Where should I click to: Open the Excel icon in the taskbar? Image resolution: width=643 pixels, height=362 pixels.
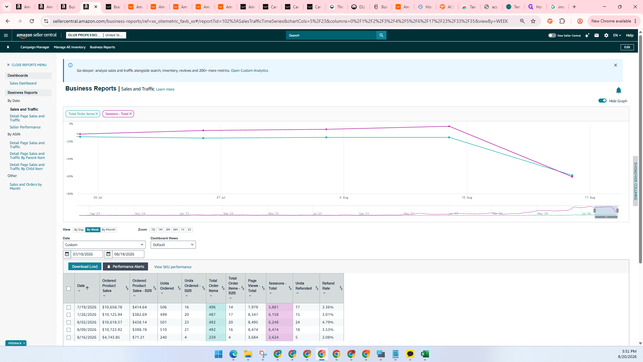pos(425,354)
